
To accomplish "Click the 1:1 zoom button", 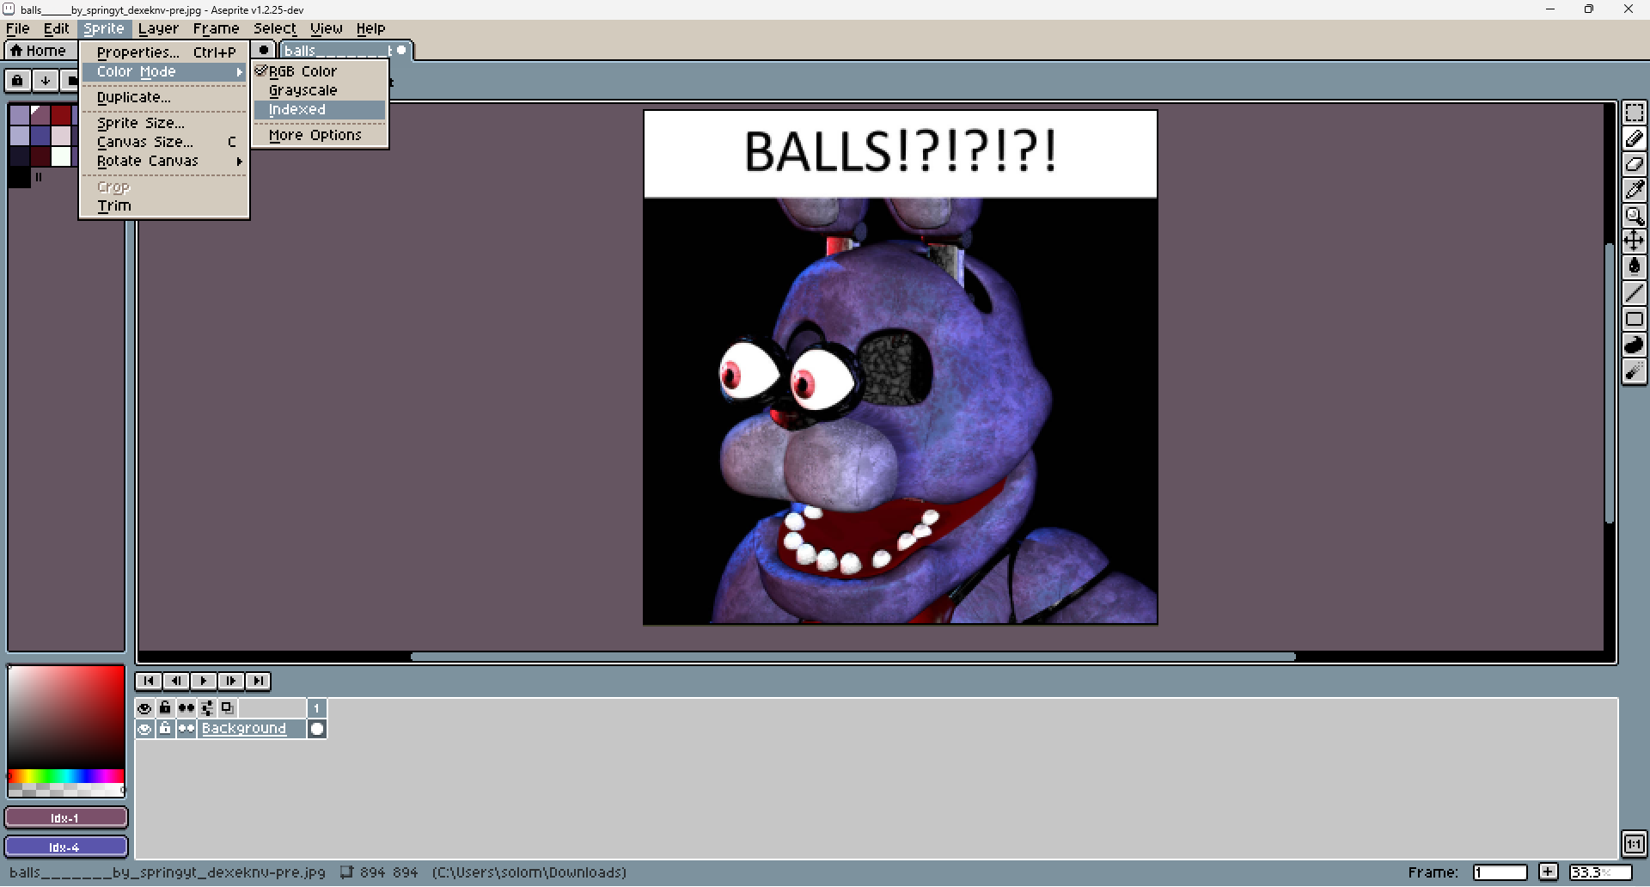I will [x=1634, y=843].
